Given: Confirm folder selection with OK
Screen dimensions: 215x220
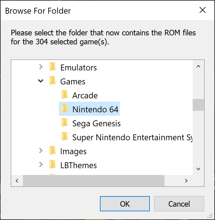Looking at the screenshot, I should click(x=125, y=204).
